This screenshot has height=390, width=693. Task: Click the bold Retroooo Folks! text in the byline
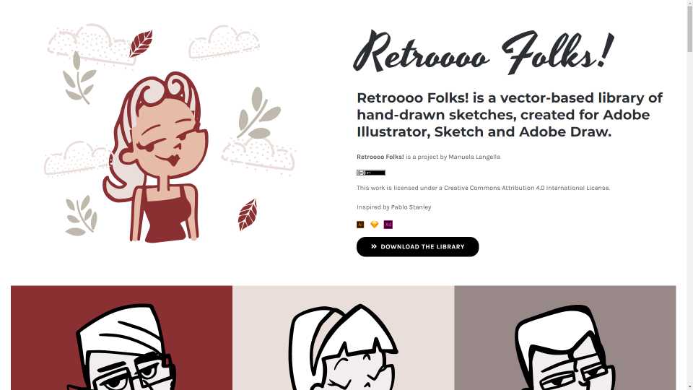tap(380, 157)
